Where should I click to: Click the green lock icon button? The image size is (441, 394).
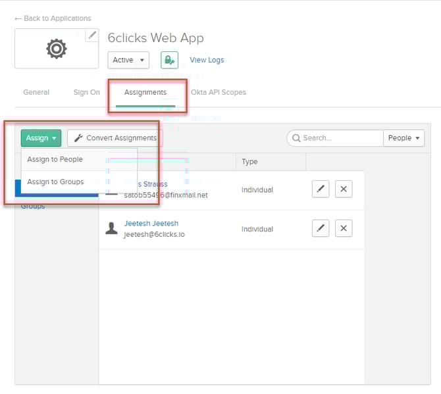click(169, 60)
